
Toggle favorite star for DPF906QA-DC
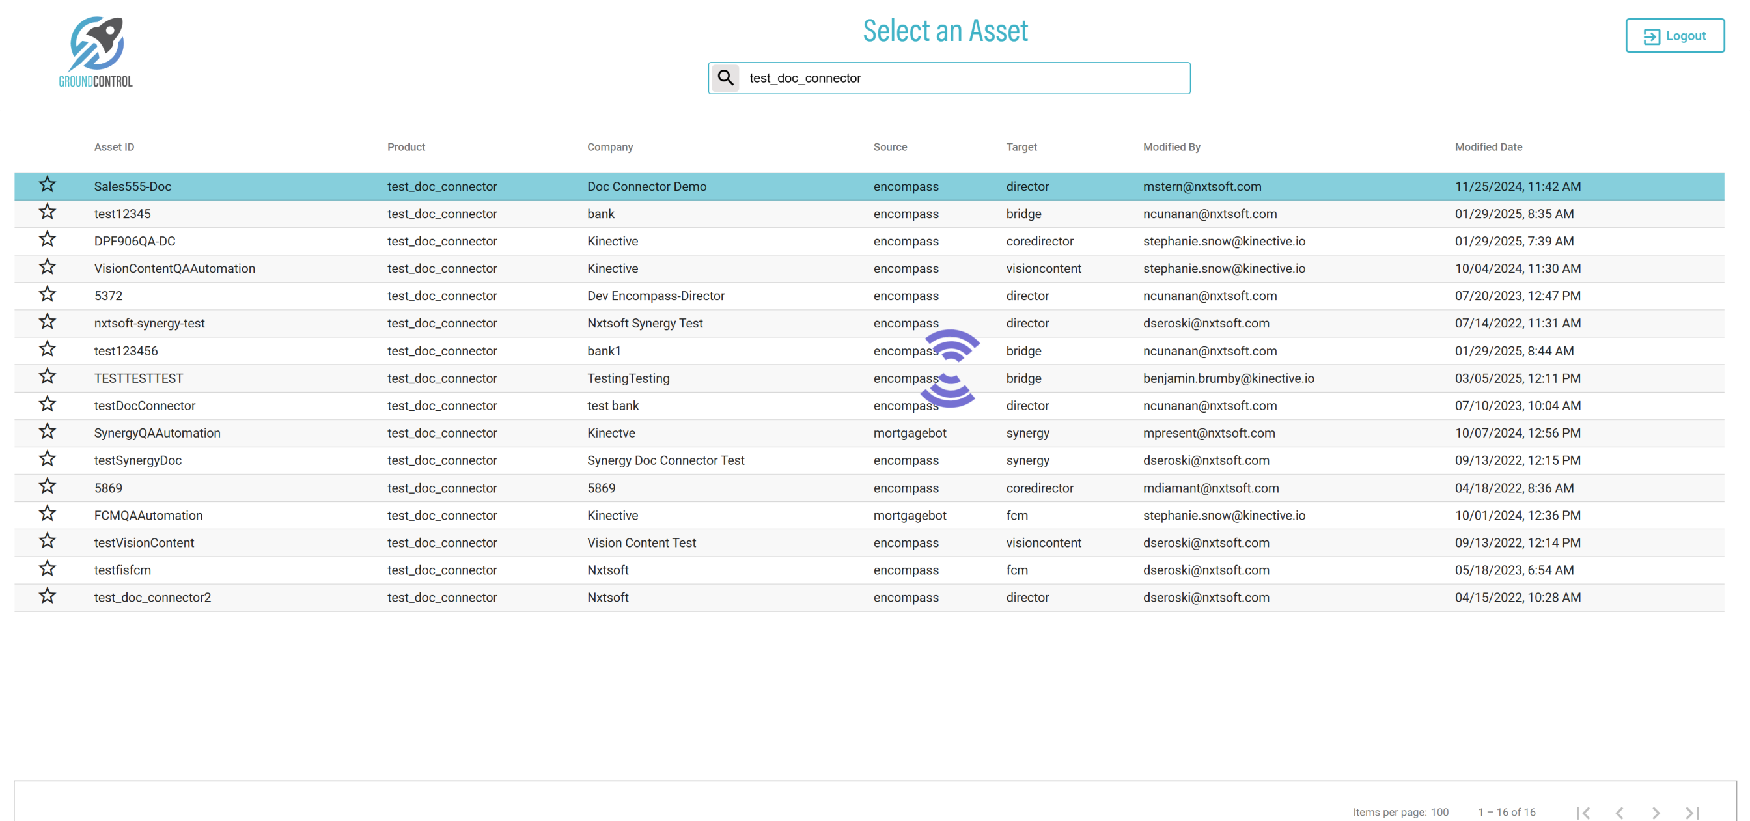tap(47, 239)
